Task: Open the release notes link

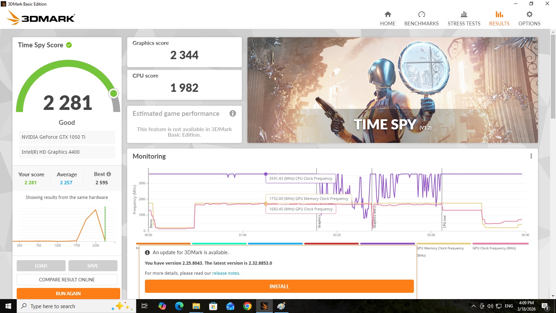Action: coord(226,273)
